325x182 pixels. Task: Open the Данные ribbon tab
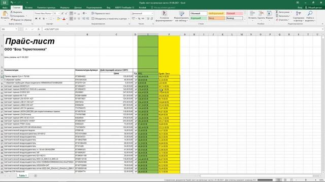coord(78,8)
